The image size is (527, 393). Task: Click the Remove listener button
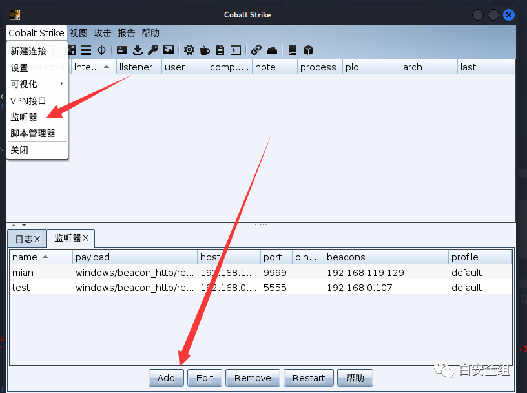point(253,378)
